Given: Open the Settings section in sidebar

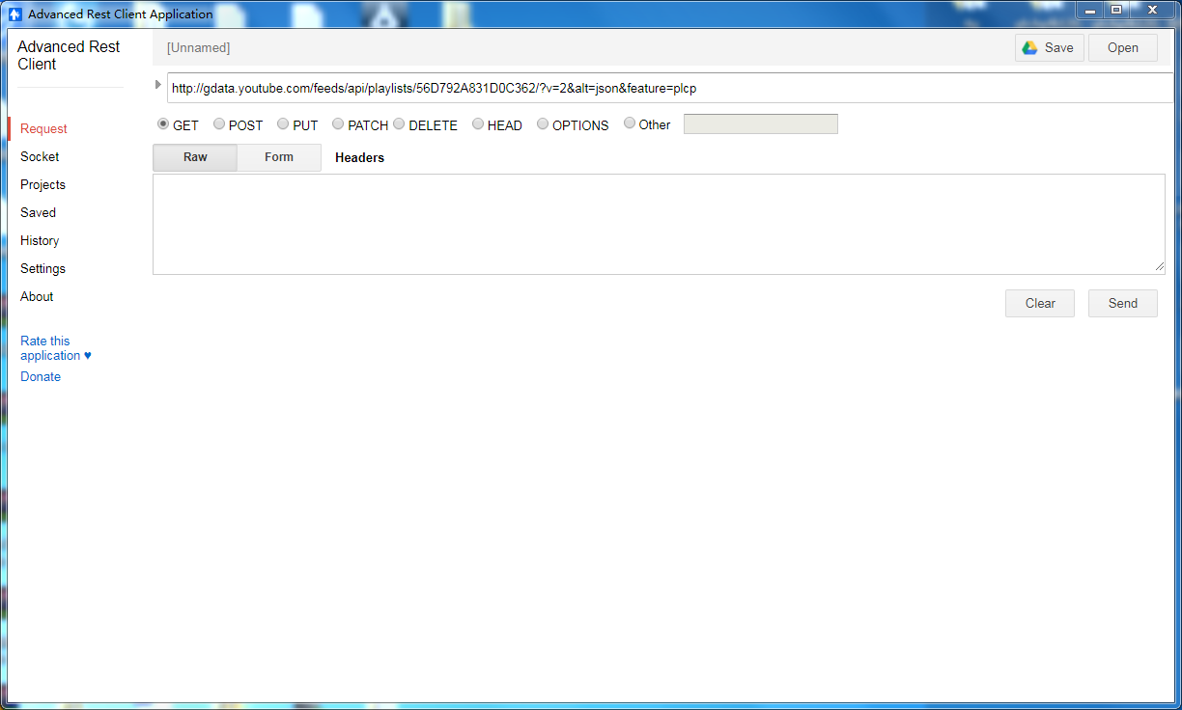Looking at the screenshot, I should (42, 268).
